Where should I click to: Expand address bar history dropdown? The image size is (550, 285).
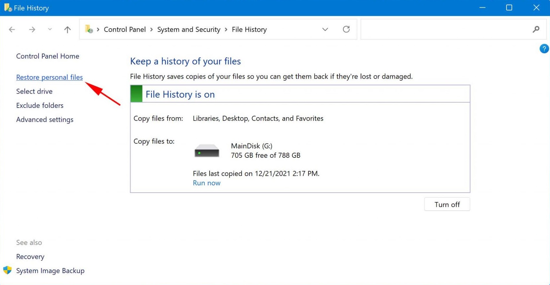pos(325,29)
